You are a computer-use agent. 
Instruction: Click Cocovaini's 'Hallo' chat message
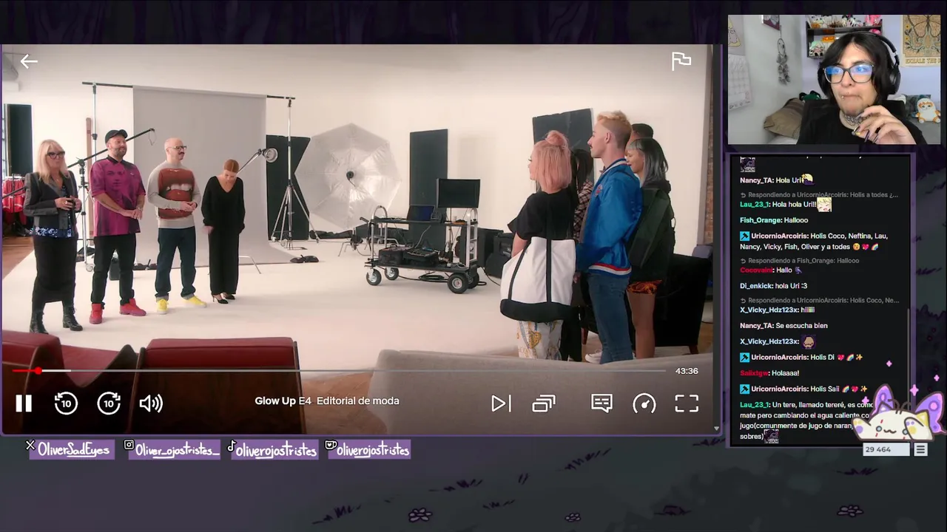coord(771,270)
